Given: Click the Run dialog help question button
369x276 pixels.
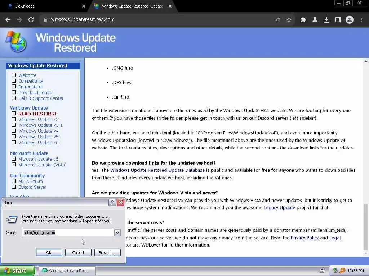Looking at the screenshot, I should (x=112, y=203).
